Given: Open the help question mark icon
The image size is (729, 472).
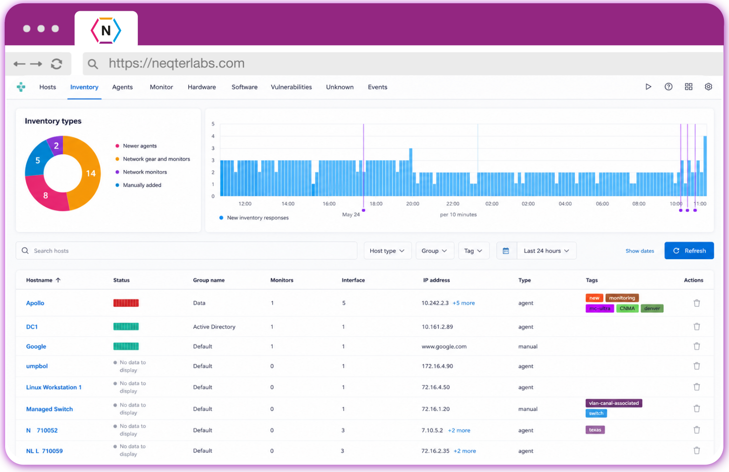Looking at the screenshot, I should click(x=668, y=87).
